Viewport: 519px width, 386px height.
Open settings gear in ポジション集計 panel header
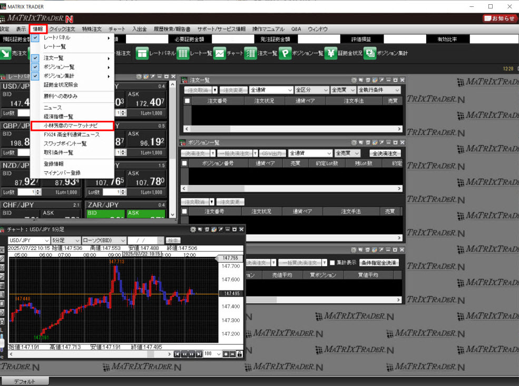click(x=354, y=250)
